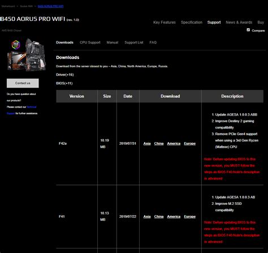This screenshot has width=268, height=253.
Task: Expand the BIOS(+11) section
Action: coord(64,83)
